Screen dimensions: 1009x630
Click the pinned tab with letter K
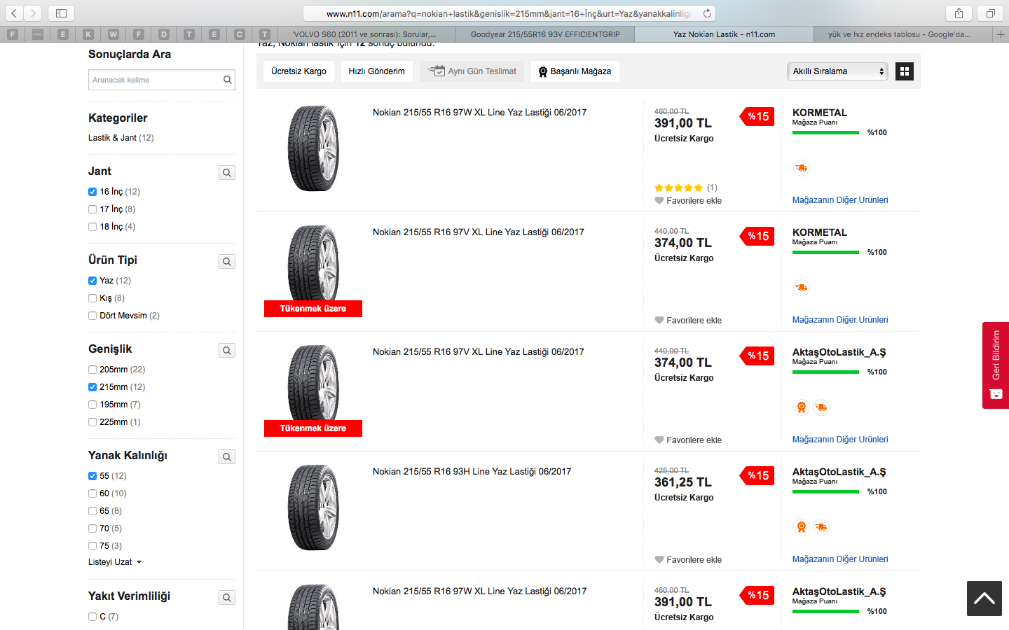click(x=88, y=34)
